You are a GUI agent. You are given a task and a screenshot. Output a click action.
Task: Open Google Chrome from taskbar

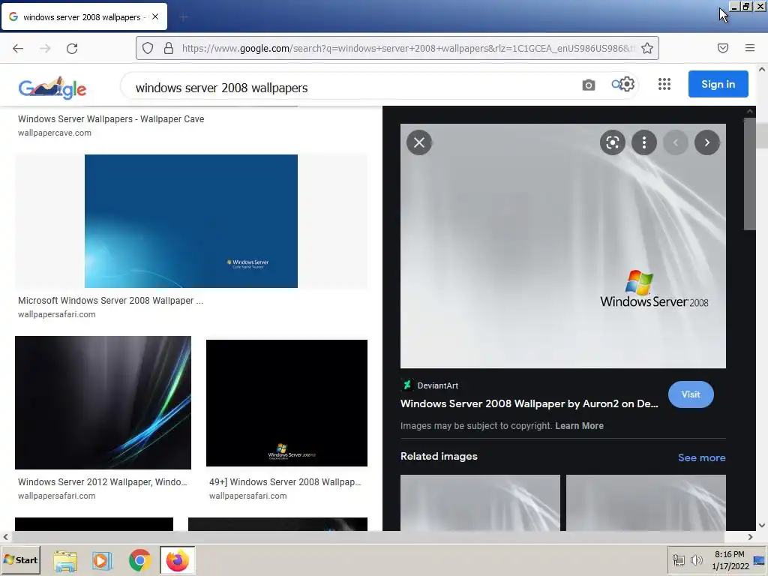point(139,560)
